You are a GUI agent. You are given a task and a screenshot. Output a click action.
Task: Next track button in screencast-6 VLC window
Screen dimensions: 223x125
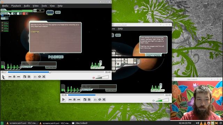coord(79,100)
